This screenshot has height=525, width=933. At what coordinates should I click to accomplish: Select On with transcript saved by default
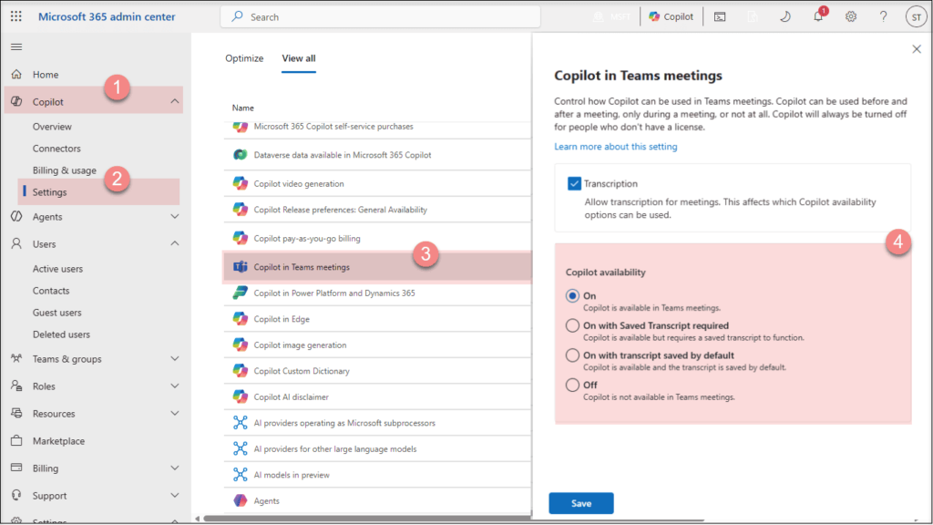click(572, 355)
